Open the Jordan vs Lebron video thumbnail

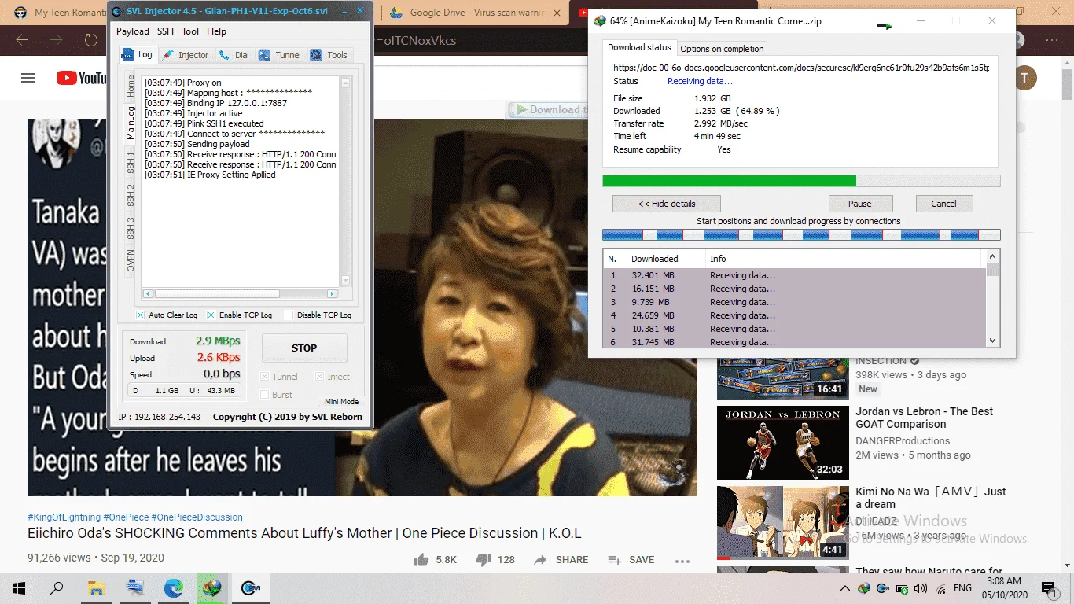pyautogui.click(x=783, y=442)
